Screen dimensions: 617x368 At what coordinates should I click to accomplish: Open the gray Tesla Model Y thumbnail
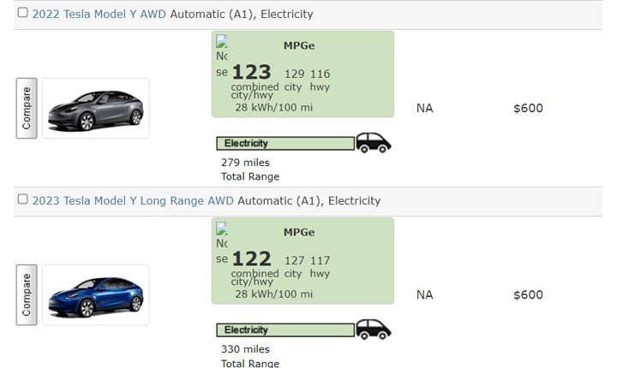click(96, 108)
